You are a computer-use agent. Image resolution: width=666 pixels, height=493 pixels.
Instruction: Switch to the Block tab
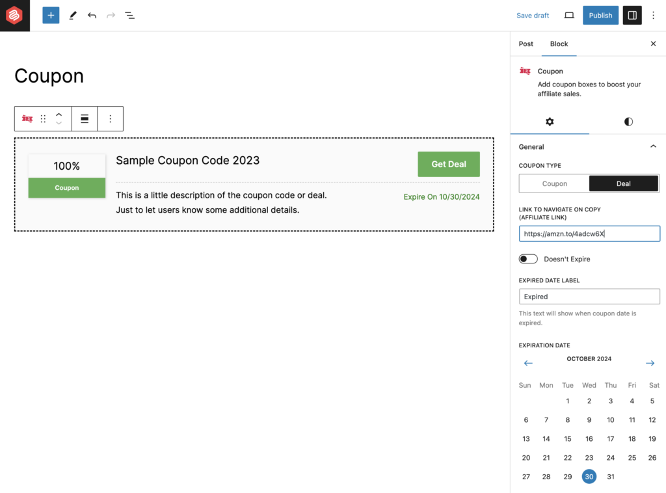559,44
